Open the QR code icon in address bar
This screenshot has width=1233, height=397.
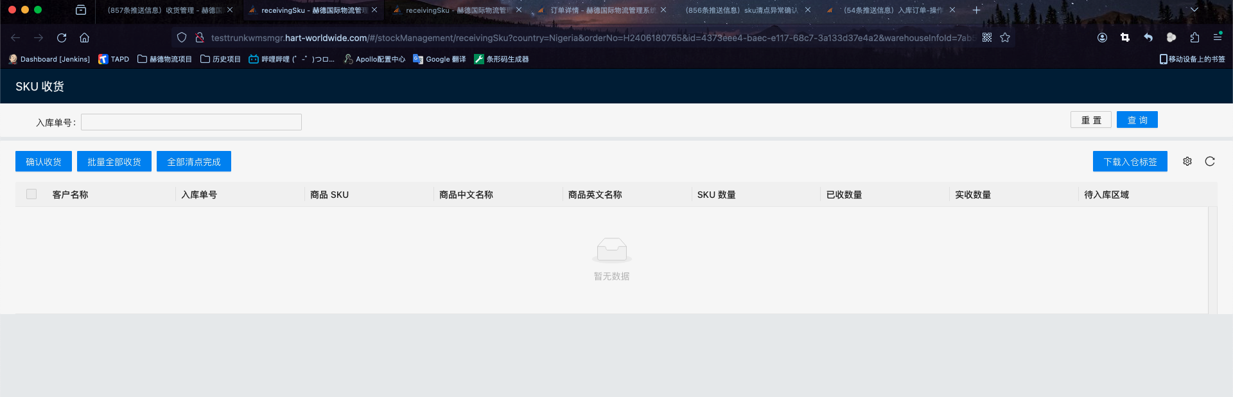[x=987, y=38]
